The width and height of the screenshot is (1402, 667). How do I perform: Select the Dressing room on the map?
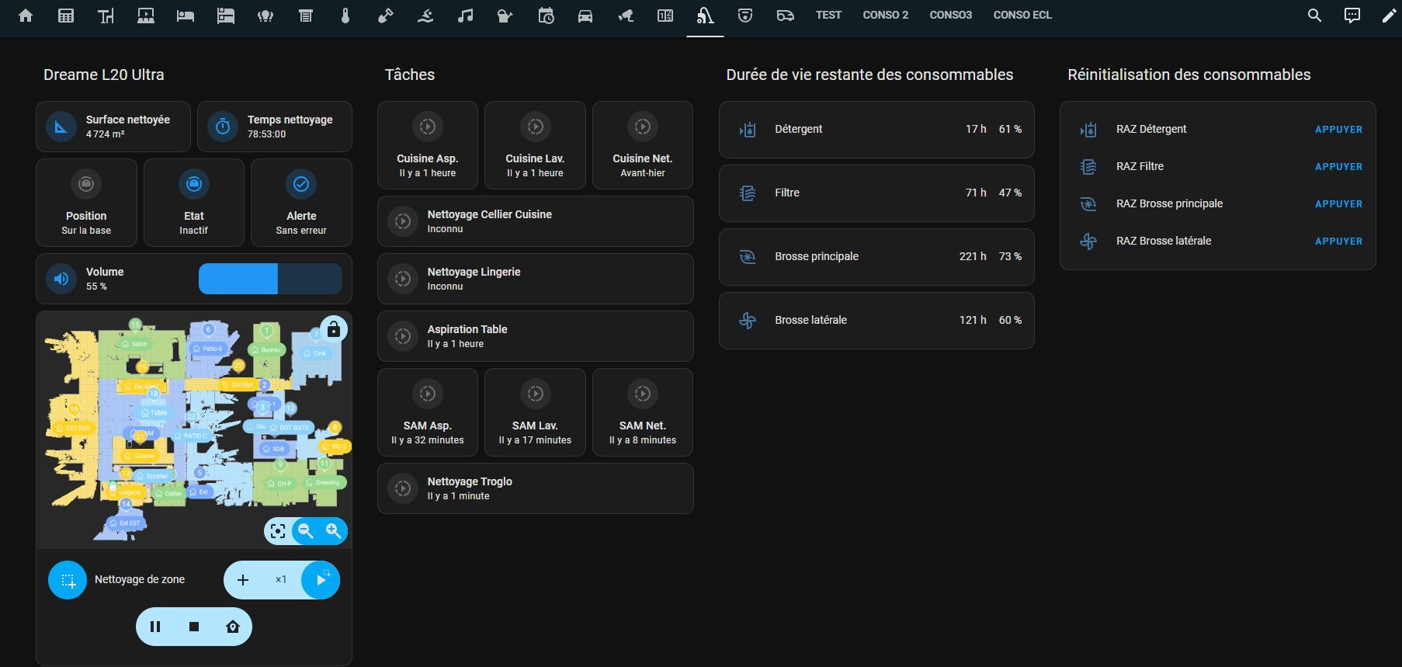323,482
